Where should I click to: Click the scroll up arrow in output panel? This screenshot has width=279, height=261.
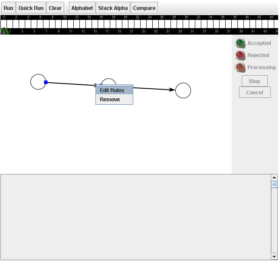[x=274, y=177]
